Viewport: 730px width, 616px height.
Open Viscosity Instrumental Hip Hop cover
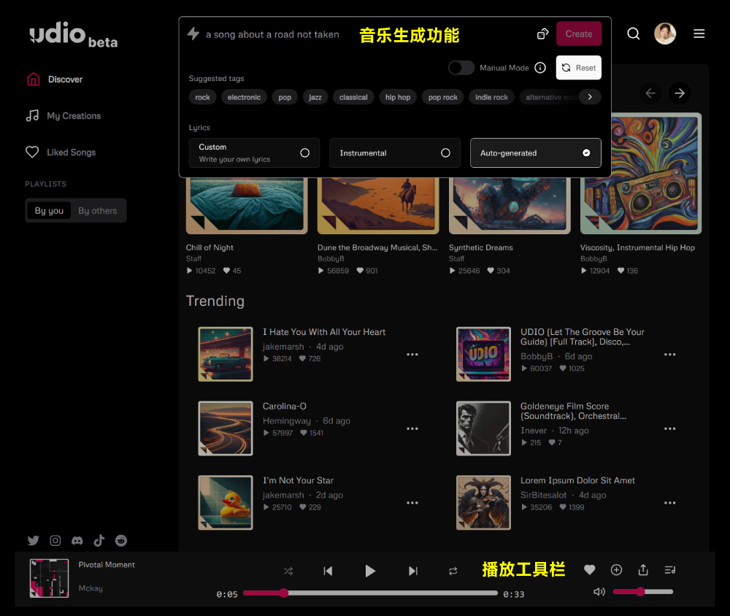[641, 173]
